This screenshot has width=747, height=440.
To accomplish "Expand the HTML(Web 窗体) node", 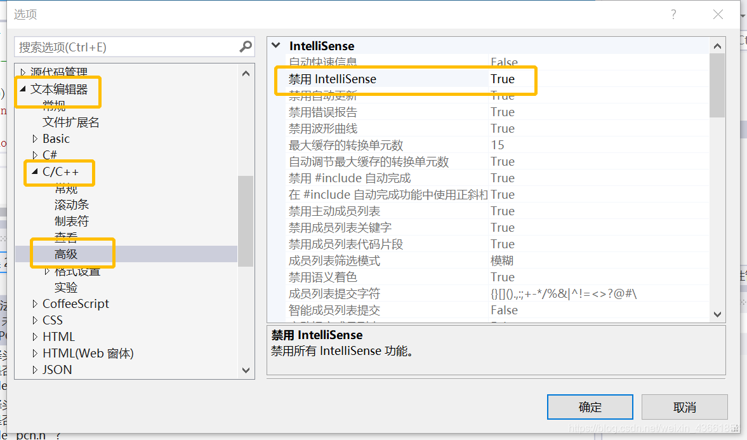I will tap(35, 353).
